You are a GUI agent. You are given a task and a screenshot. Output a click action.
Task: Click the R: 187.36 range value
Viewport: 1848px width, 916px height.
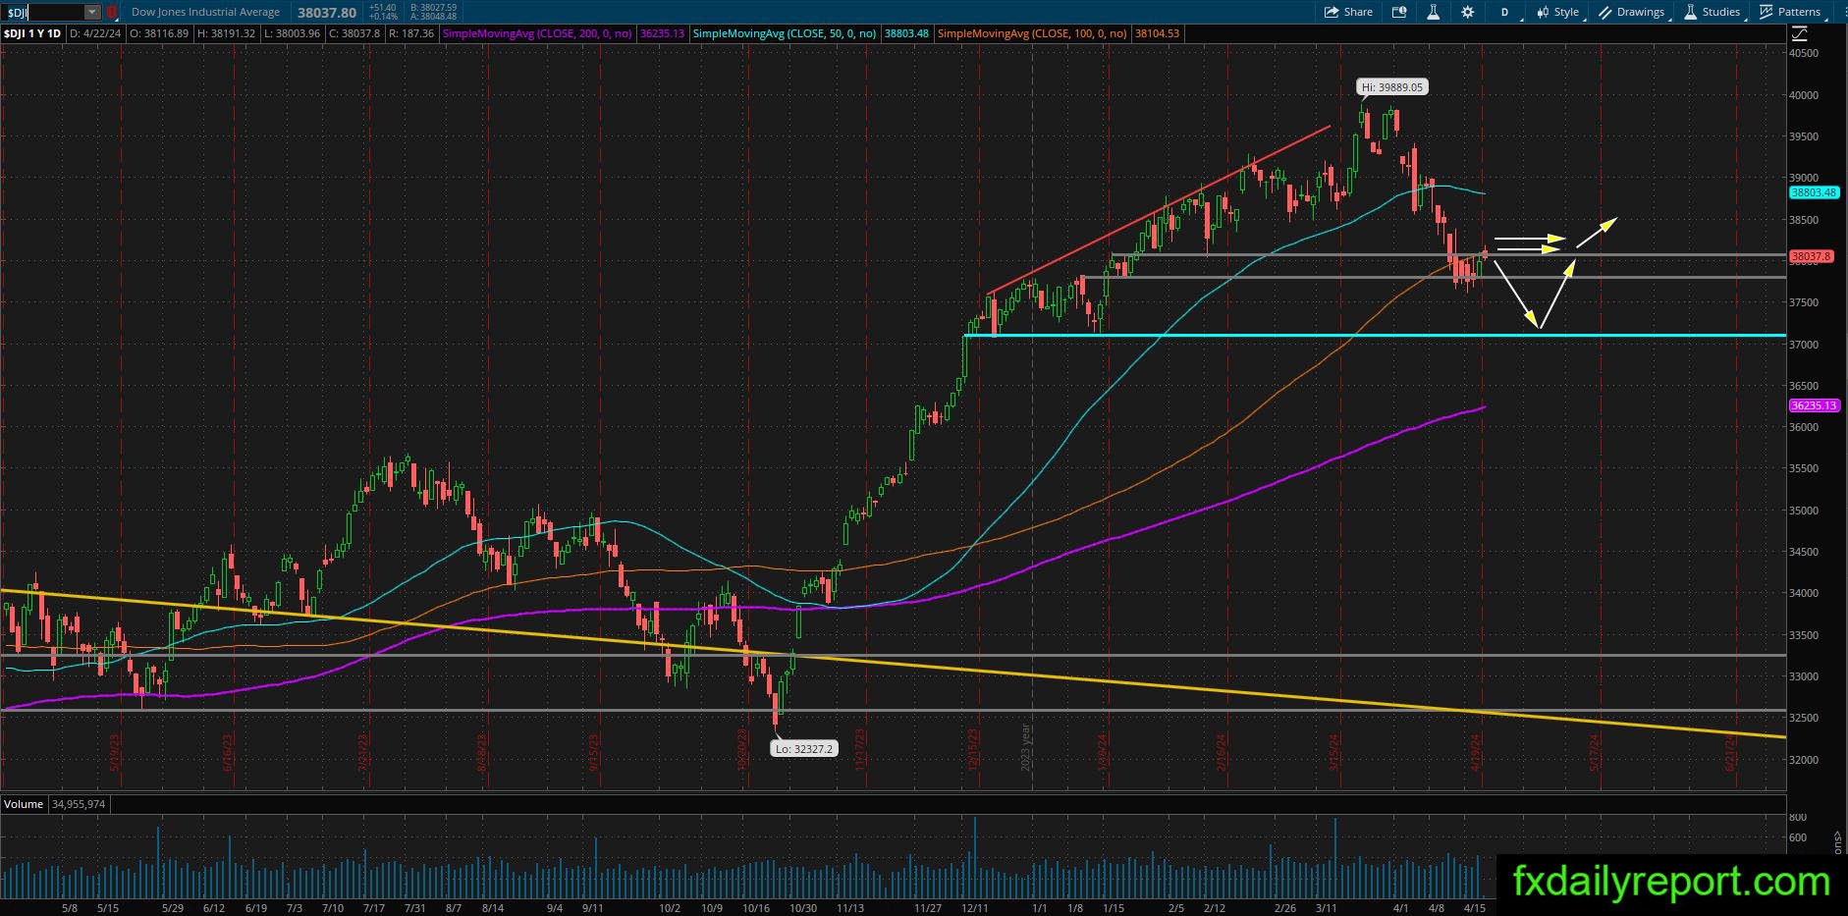click(x=412, y=33)
